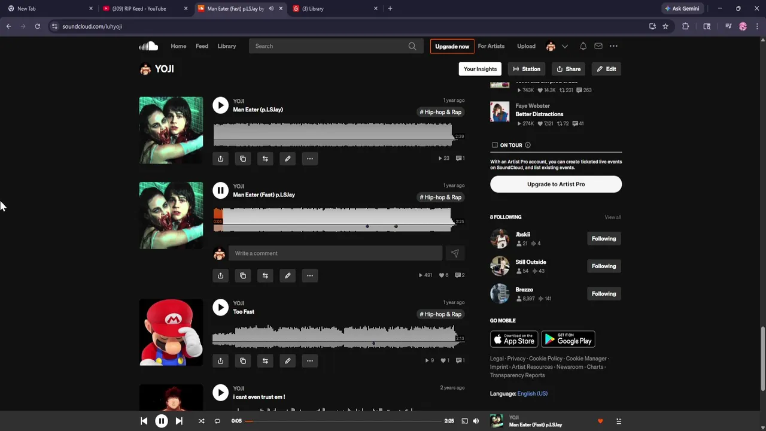Image resolution: width=766 pixels, height=431 pixels.
Task: Open the Get it on Google Play badge
Action: tap(568, 339)
